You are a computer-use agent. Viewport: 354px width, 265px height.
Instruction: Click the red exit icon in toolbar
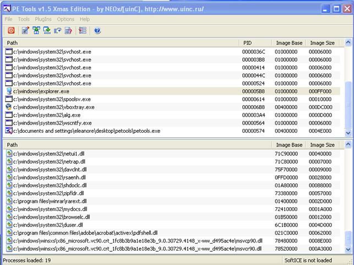(10, 30)
